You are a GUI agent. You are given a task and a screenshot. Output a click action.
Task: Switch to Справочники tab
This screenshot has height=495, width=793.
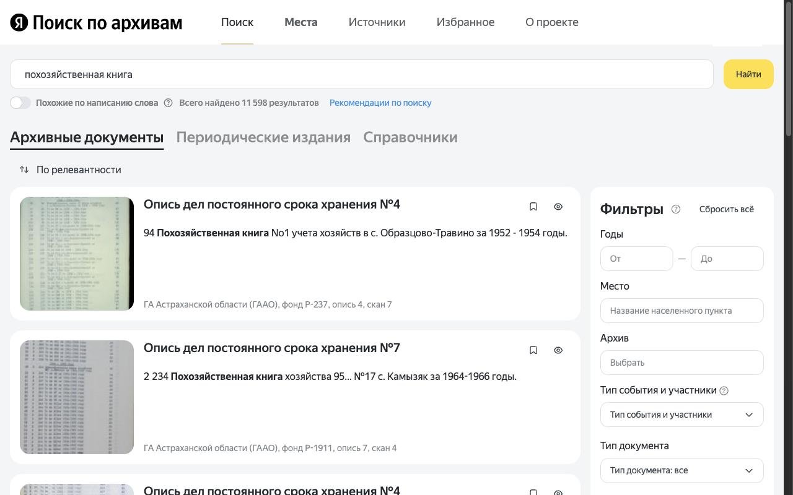[x=410, y=137]
